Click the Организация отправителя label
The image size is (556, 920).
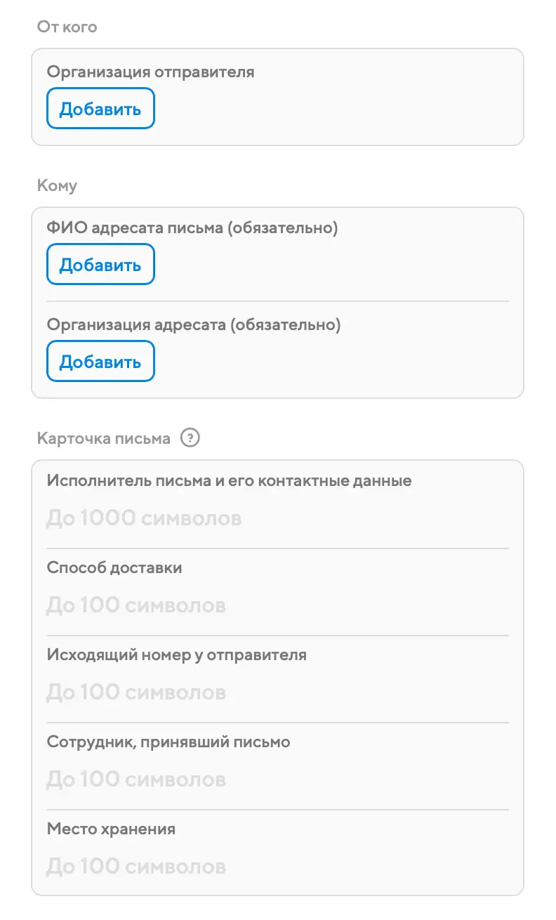pyautogui.click(x=150, y=72)
